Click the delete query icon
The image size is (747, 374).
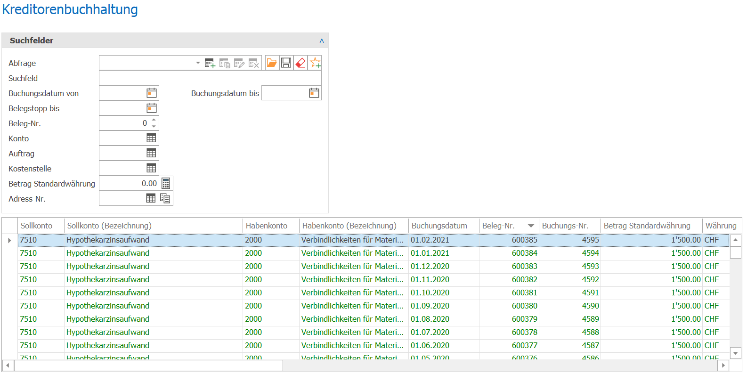click(254, 63)
